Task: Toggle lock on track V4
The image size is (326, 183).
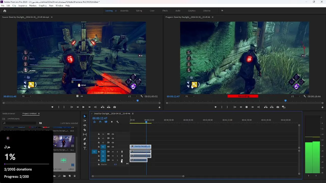Action: coord(99,134)
